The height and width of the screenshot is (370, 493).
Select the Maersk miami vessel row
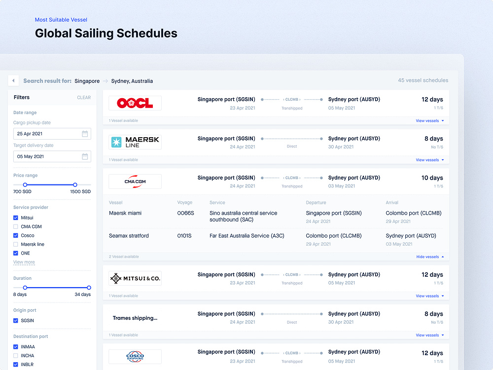pyautogui.click(x=276, y=217)
